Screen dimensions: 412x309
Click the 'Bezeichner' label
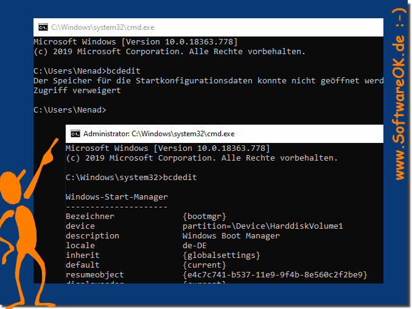point(90,217)
